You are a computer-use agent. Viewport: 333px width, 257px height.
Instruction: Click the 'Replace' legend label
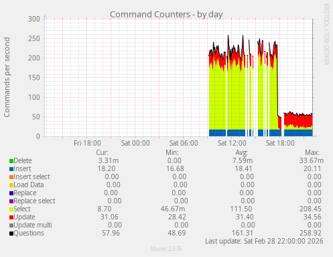click(x=25, y=193)
